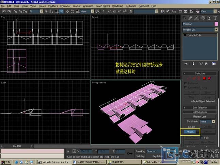
Task: Collapse the Edit Geometry rollout
Action: (200, 112)
